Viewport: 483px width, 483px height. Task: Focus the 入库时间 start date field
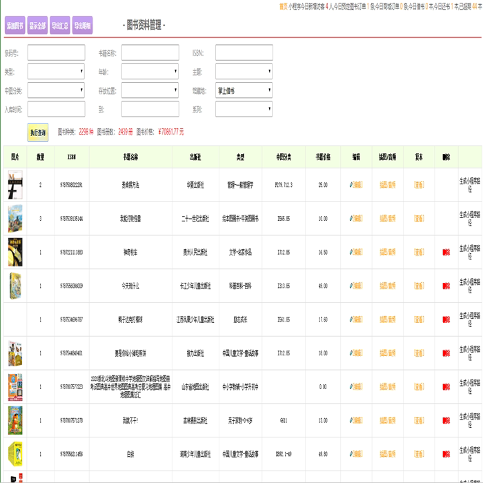pos(56,109)
